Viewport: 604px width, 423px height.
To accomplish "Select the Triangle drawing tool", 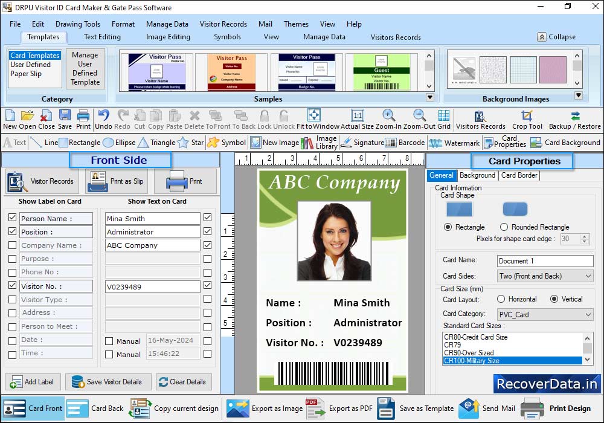I will tap(156, 143).
